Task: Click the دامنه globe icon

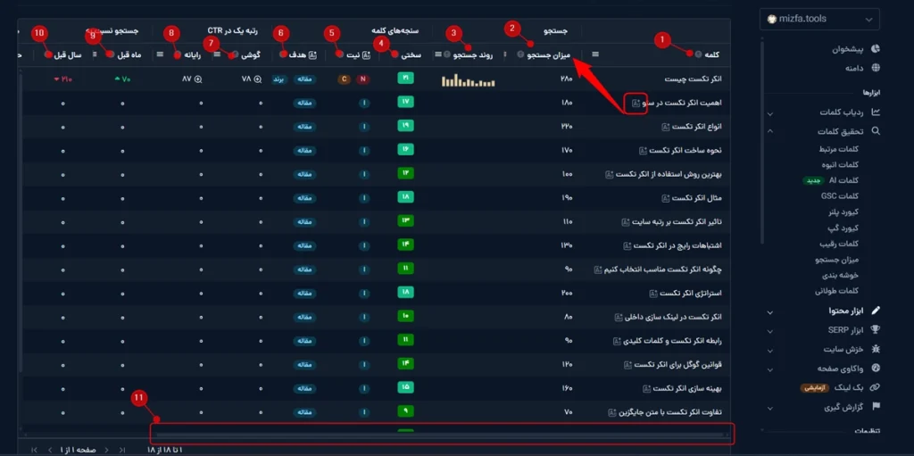Action: [x=875, y=68]
